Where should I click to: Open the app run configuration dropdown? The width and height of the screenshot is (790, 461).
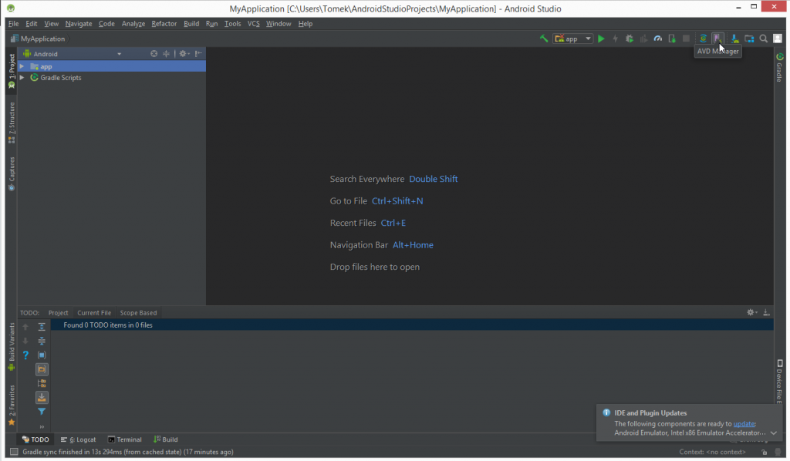(x=573, y=39)
